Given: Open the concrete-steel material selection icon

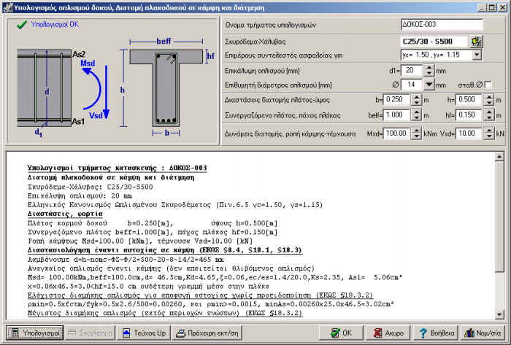Looking at the screenshot, I should pos(477,40).
